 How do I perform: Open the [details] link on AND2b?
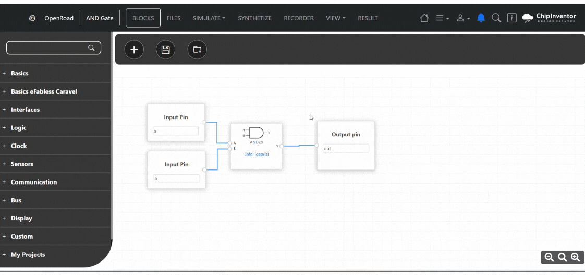coord(262,154)
